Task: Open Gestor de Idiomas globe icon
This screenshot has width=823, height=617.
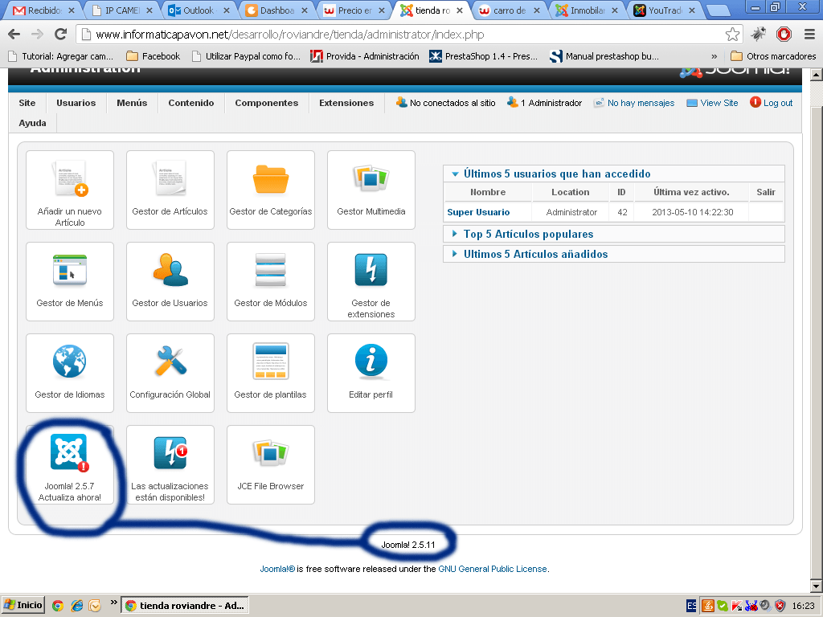Action: click(70, 362)
